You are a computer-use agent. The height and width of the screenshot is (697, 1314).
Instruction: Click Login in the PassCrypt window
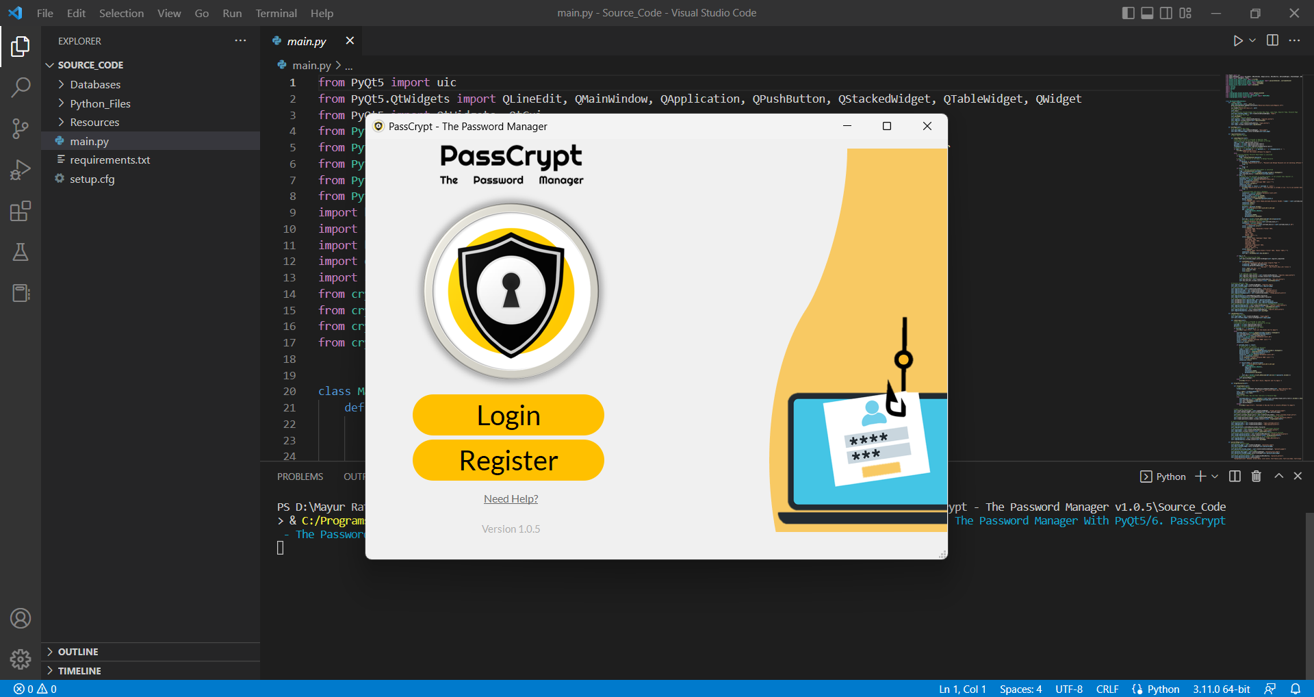tap(508, 414)
